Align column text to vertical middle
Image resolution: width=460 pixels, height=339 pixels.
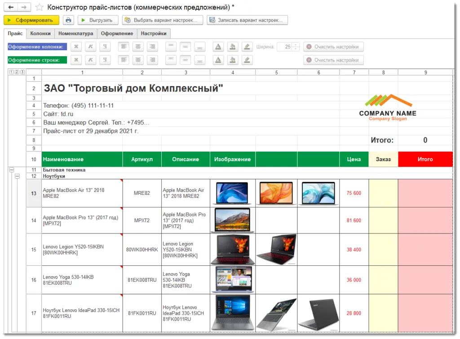pos(185,47)
